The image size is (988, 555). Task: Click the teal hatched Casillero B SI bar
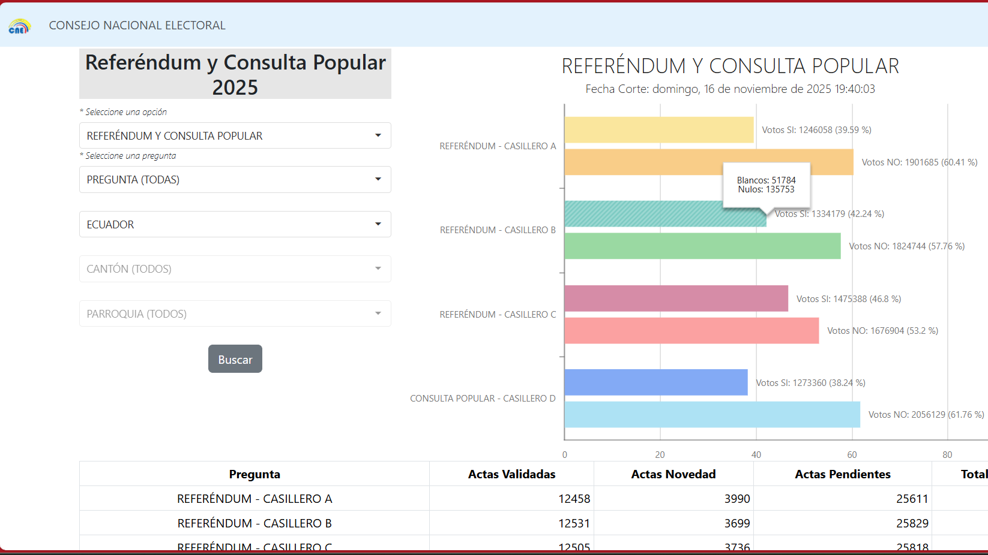pos(642,214)
